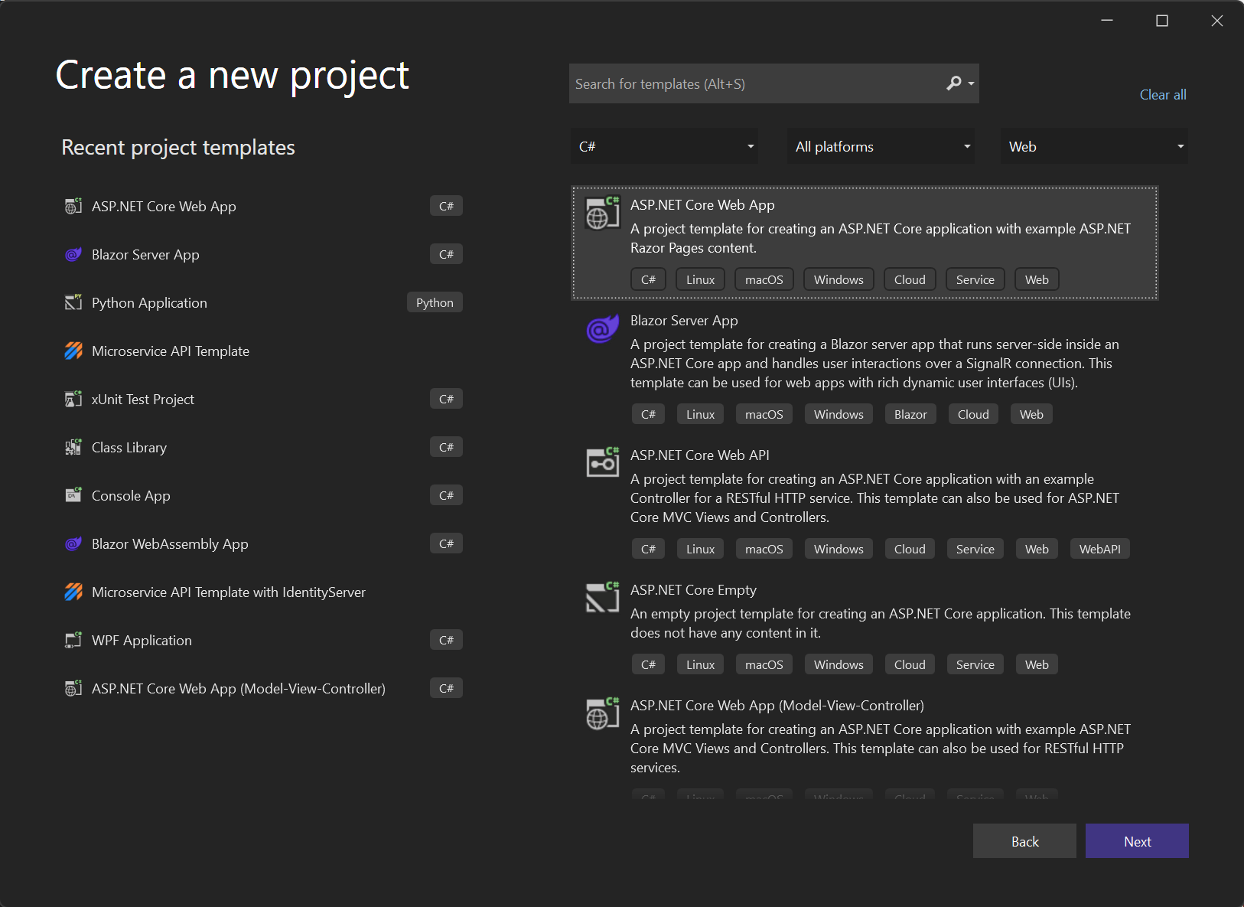Click the Clear all filters link
This screenshot has width=1244, height=907.
coord(1163,94)
